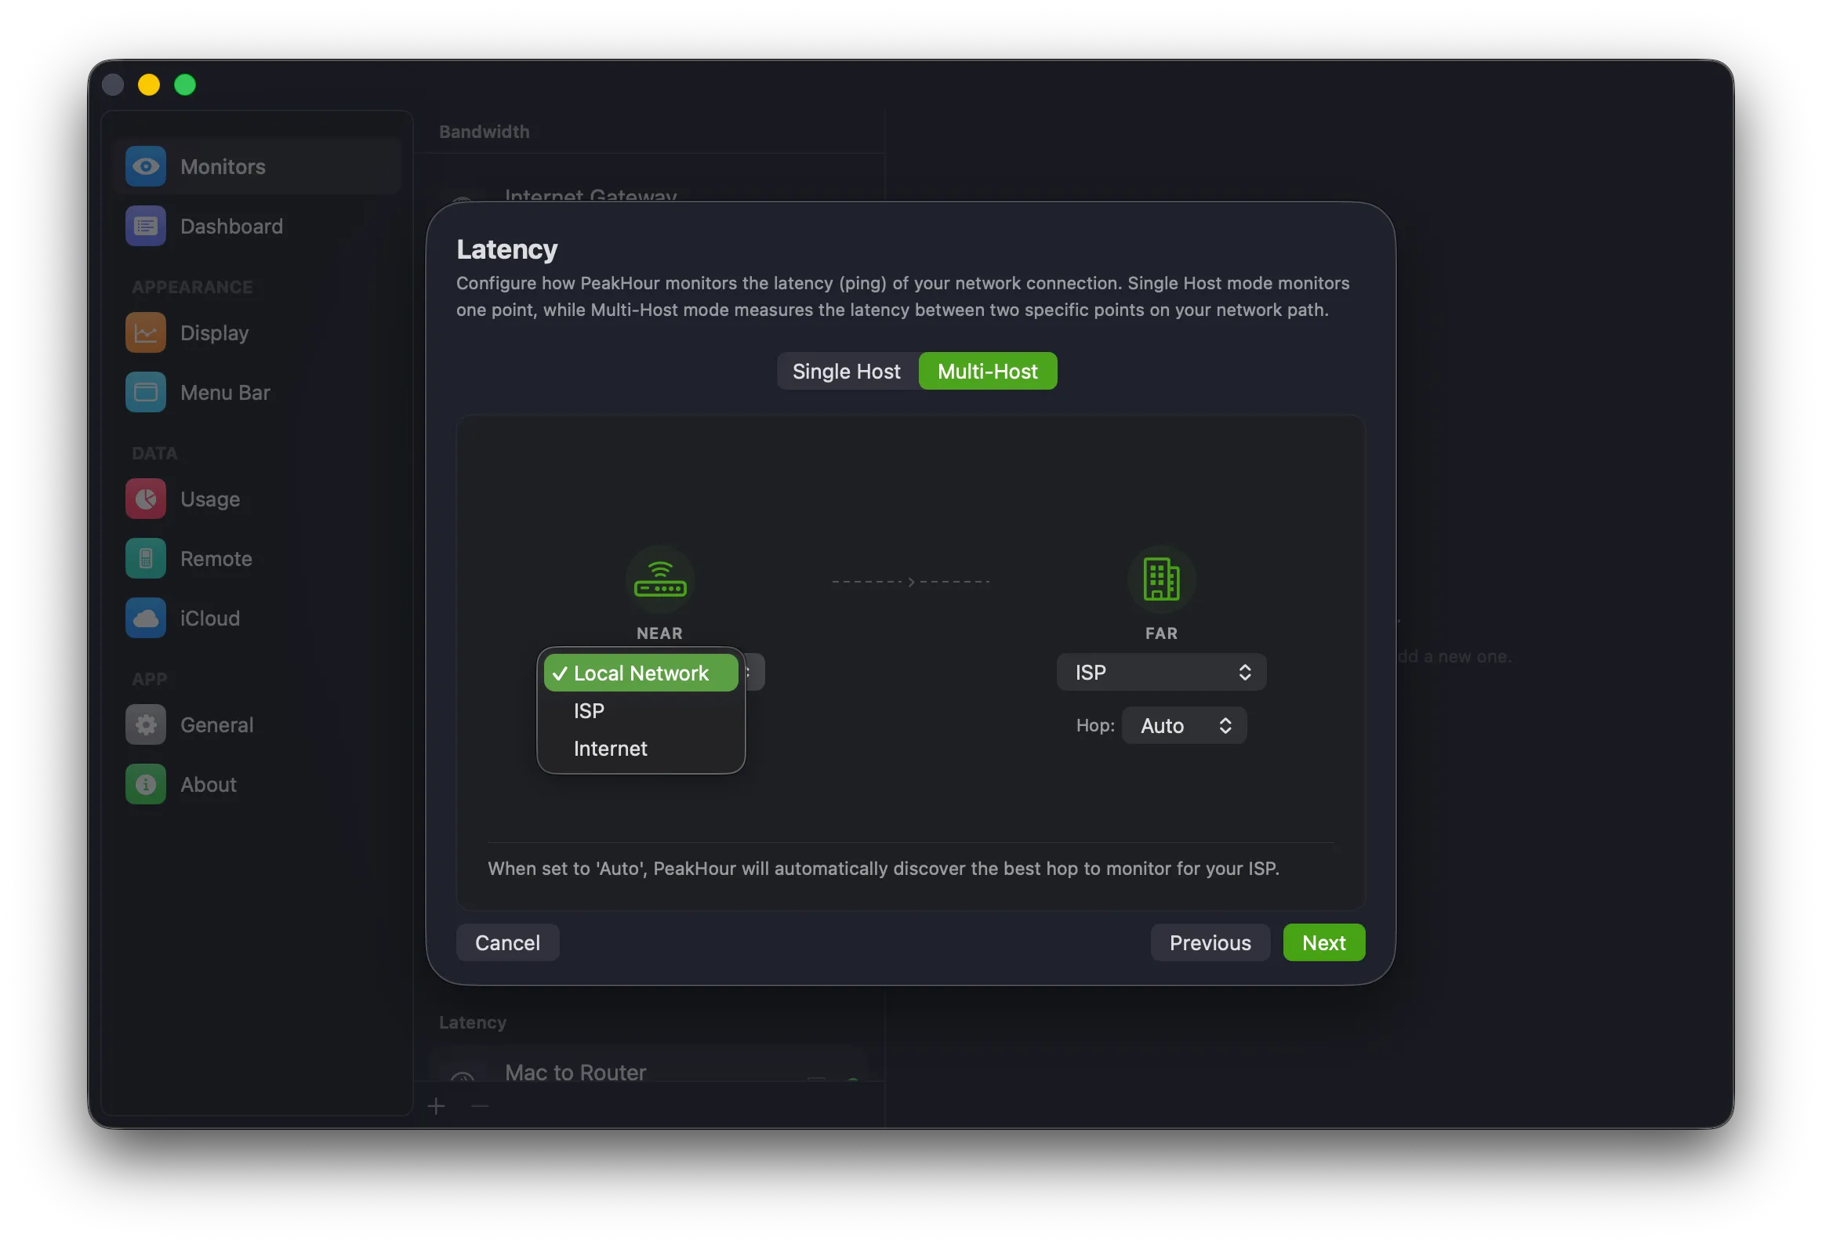Open Monitors in the sidebar
Image resolution: width=1822 pixels, height=1245 pixels.
pos(257,166)
